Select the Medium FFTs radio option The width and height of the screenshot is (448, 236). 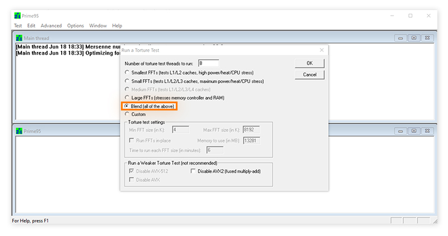(127, 89)
